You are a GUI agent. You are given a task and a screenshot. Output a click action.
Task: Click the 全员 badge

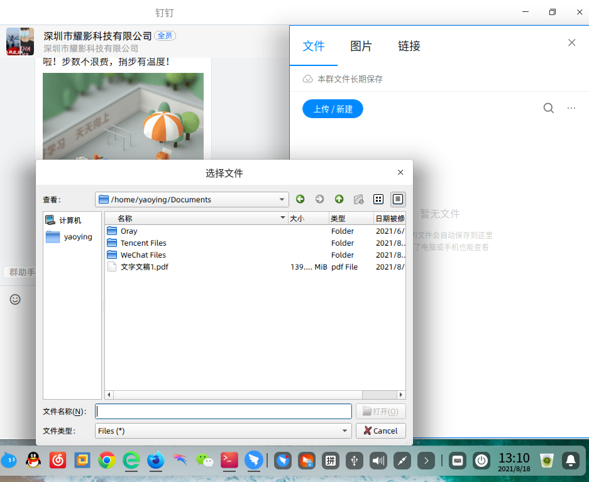click(165, 36)
